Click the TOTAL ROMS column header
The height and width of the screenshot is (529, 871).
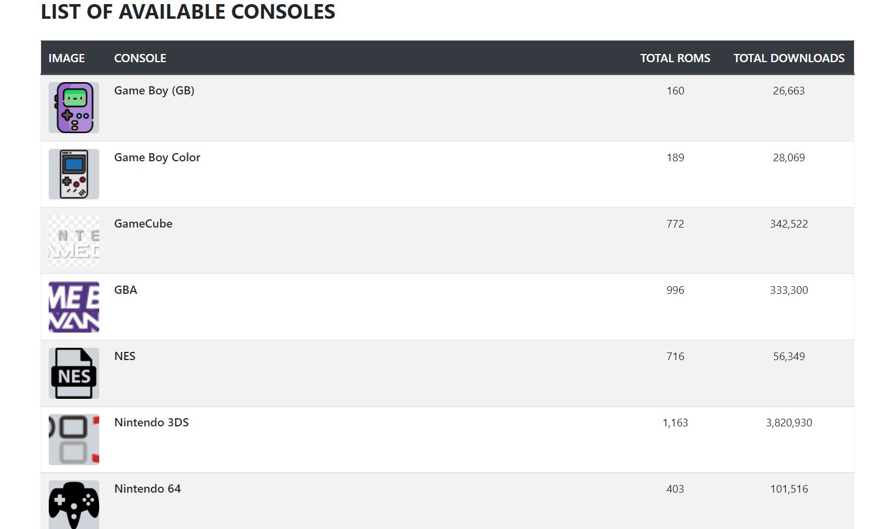675,58
